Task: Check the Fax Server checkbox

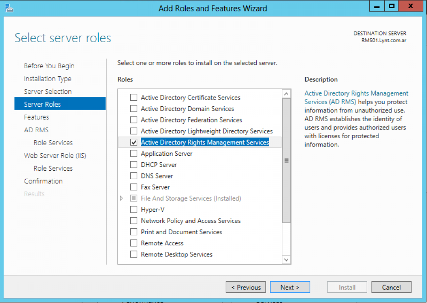Action: 134,187
